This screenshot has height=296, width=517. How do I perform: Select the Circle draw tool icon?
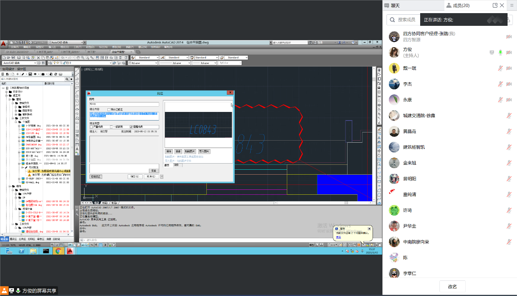(77, 96)
